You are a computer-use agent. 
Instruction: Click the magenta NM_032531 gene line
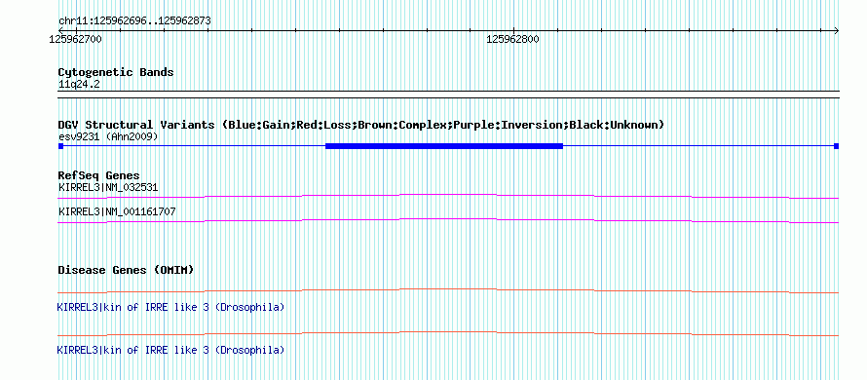click(448, 196)
